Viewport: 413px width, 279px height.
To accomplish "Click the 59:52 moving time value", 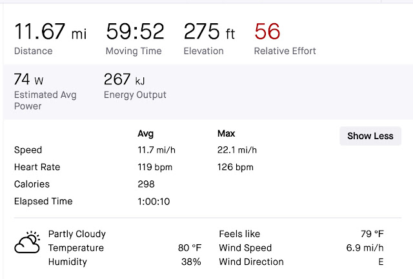I will (135, 32).
